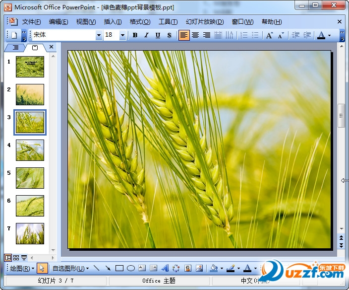Center align the text
Viewport: 349px width, 290px height.
(195, 35)
